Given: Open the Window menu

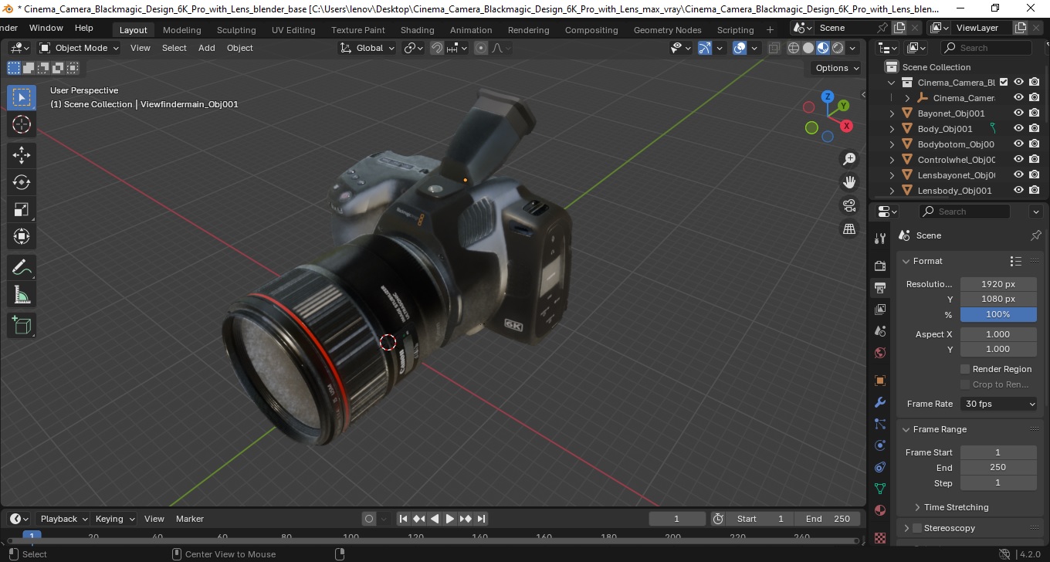Looking at the screenshot, I should [x=46, y=28].
